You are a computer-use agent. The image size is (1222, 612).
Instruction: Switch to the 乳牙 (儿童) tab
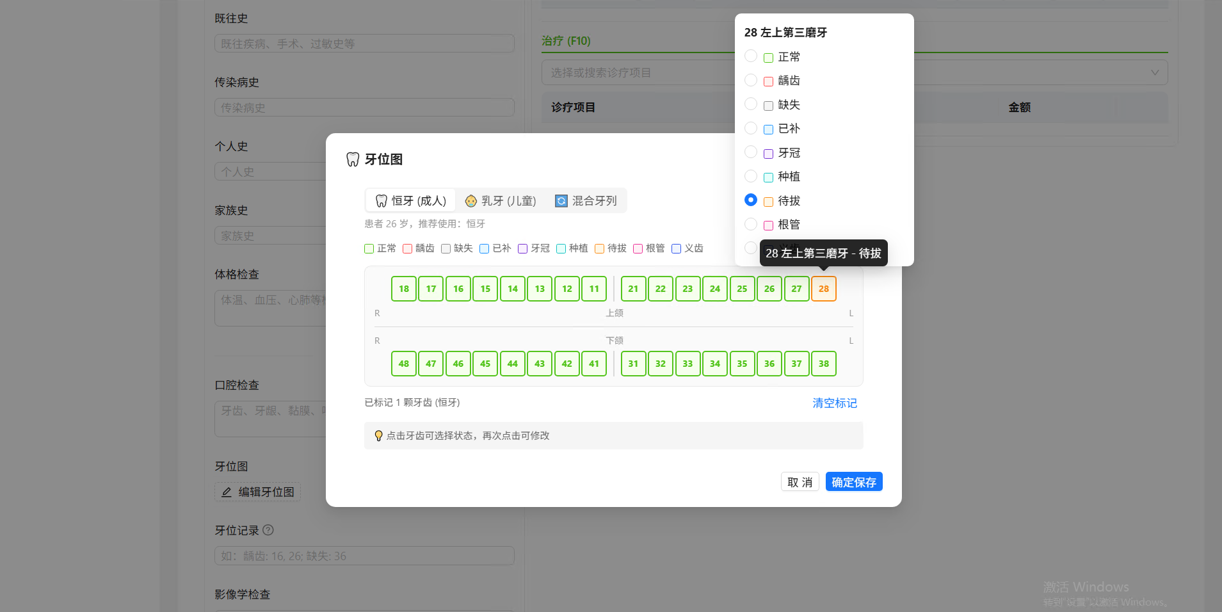pos(501,201)
